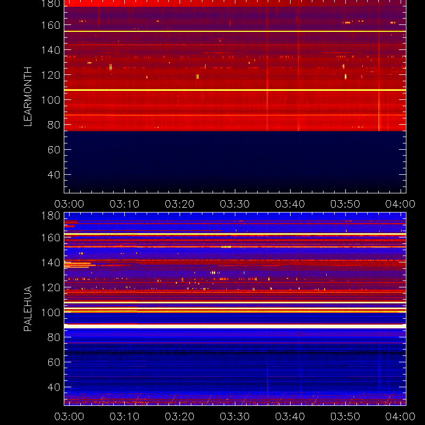Image resolution: width=425 pixels, height=425 pixels.
Task: Click 03:10 time label under PALEHUA plot
Action: [124, 416]
